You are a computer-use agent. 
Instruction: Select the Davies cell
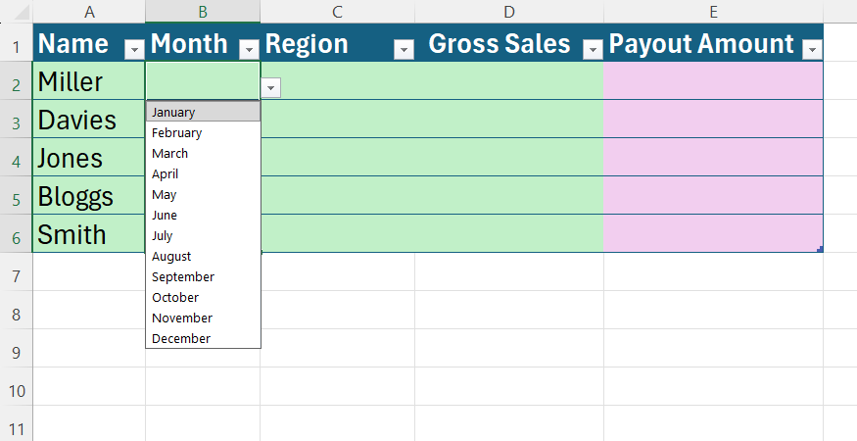click(x=89, y=119)
